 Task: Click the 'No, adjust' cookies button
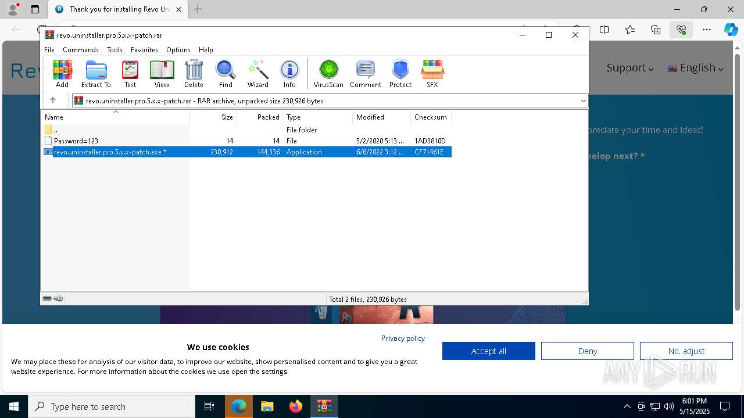(686, 351)
